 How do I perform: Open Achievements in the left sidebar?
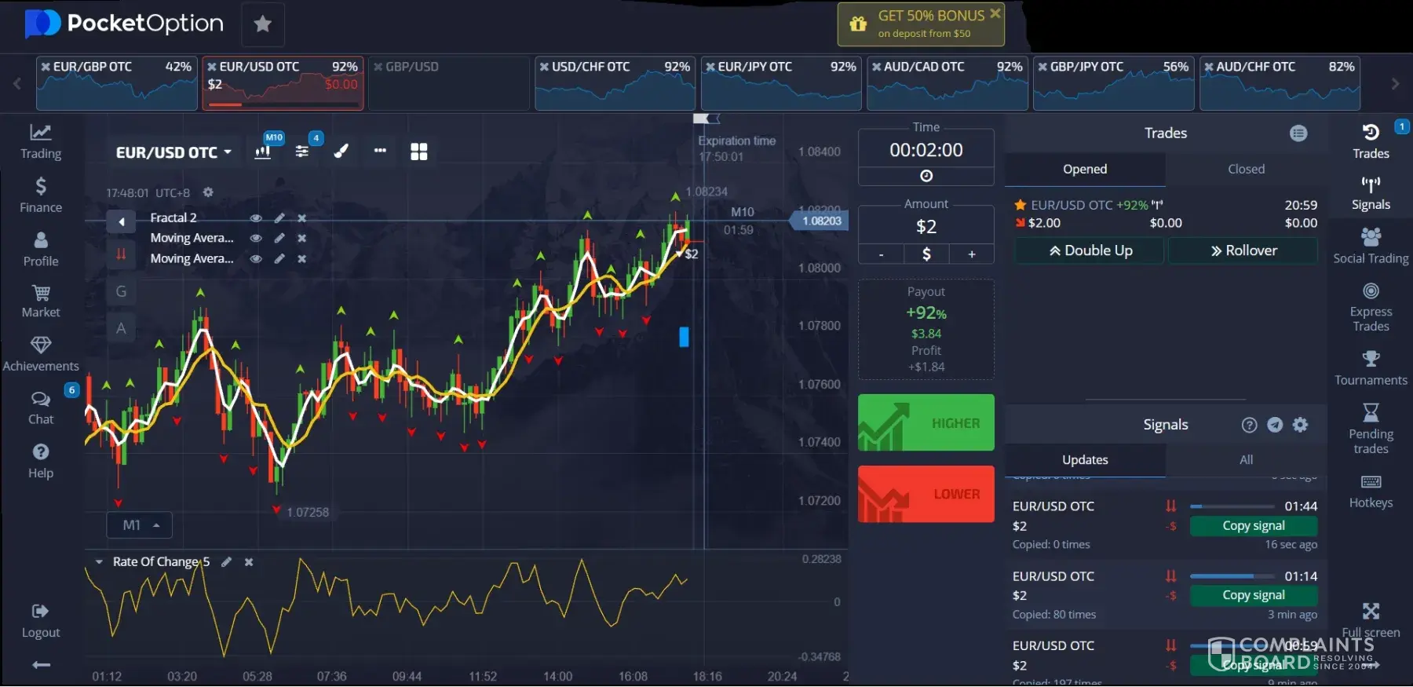pyautogui.click(x=41, y=354)
